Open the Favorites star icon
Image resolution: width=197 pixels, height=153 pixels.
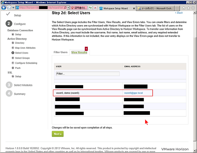click(x=189, y=8)
